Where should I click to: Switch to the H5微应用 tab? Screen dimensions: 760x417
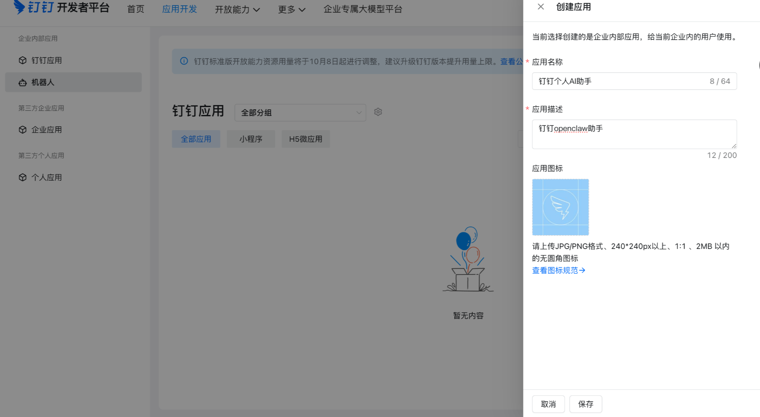click(305, 139)
